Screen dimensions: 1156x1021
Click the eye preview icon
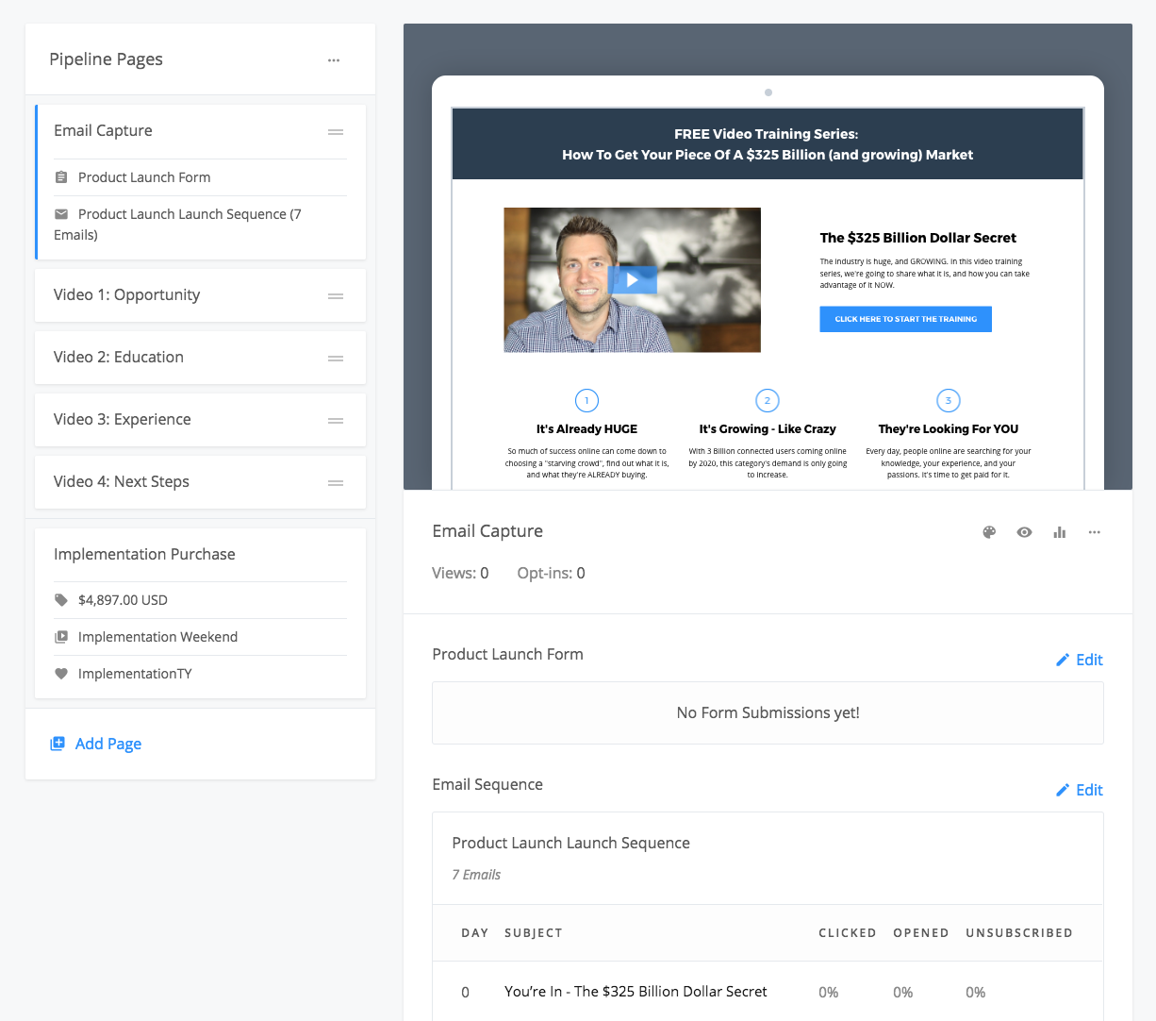tap(1024, 532)
